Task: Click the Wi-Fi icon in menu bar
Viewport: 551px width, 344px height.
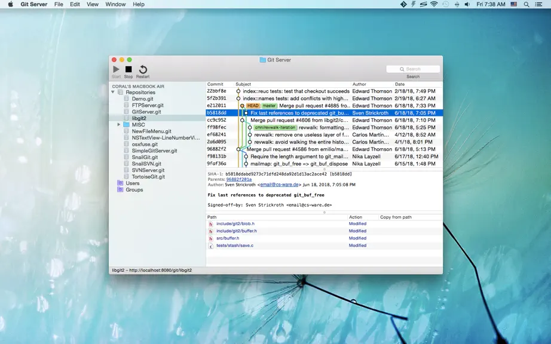Action: click(x=434, y=4)
